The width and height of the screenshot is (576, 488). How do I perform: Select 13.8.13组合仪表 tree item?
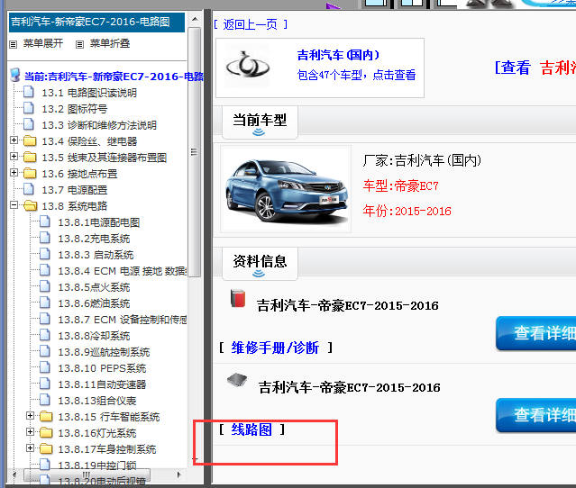point(97,401)
